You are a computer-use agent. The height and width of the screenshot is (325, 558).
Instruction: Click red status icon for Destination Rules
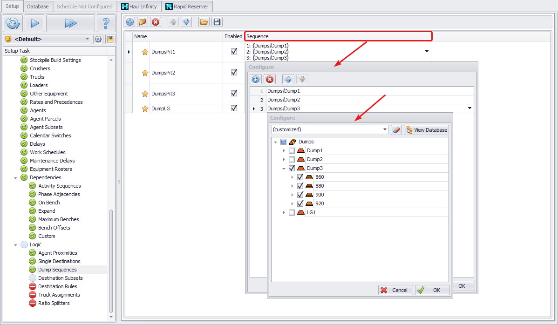coord(33,287)
